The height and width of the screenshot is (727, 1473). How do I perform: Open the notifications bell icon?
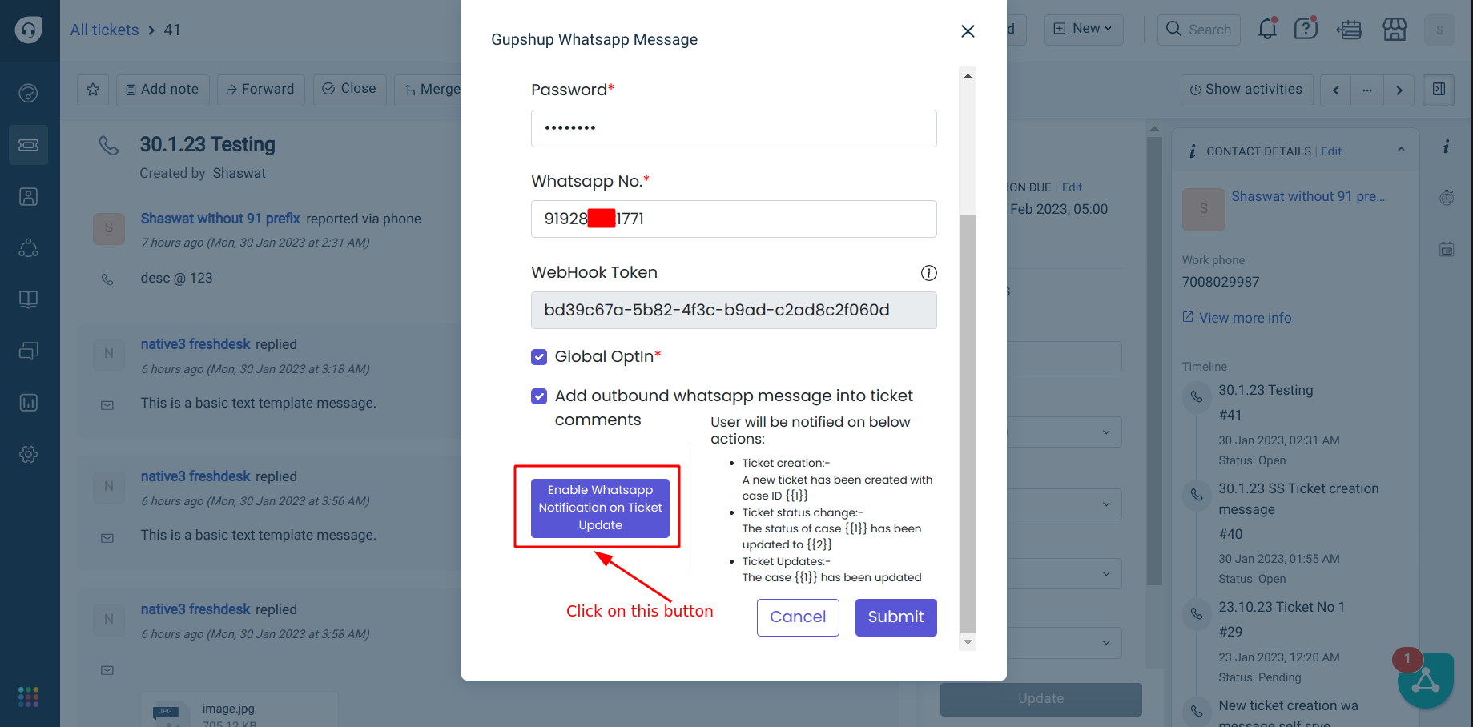[1267, 30]
